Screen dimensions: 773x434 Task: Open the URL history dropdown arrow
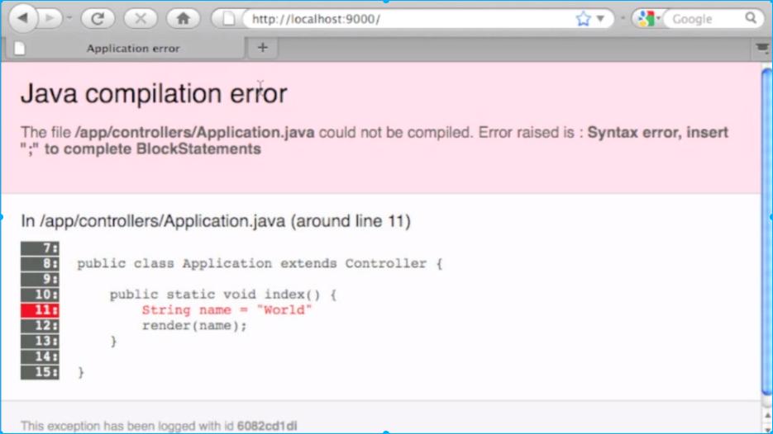click(x=600, y=19)
